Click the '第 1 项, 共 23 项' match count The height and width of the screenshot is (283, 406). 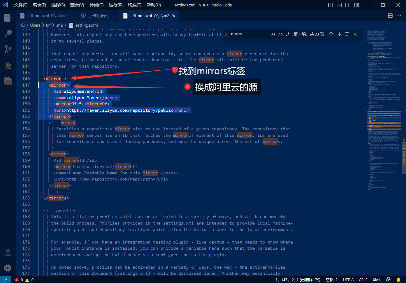pyautogui.click(x=309, y=34)
